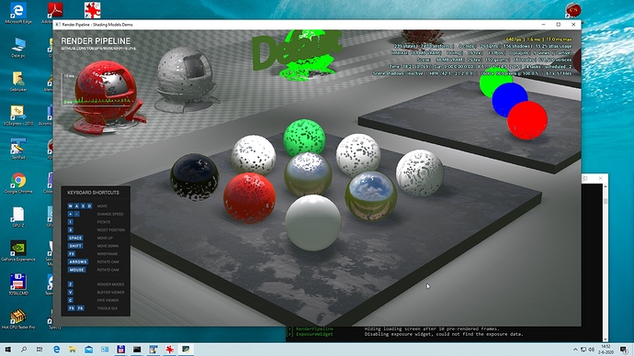Switch to command prompt window on taskbar
This screenshot has width=634, height=356.
(x=137, y=350)
